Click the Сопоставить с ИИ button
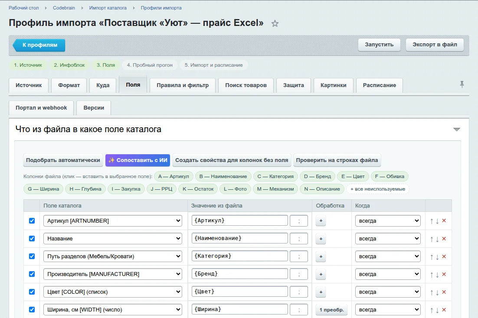 [138, 160]
